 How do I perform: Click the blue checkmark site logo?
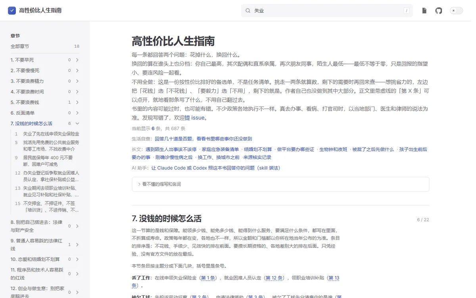coord(12,10)
